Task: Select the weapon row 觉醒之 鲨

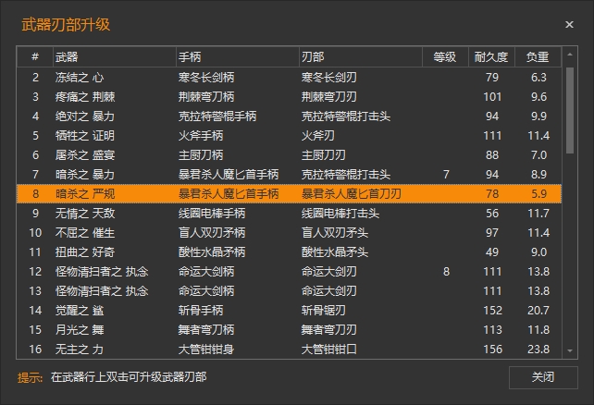Action: click(x=289, y=311)
